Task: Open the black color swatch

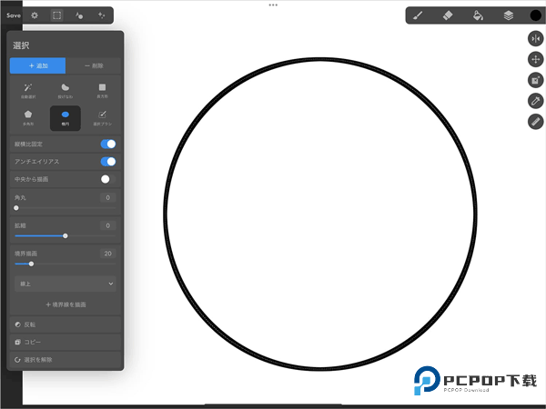Action: [x=535, y=15]
